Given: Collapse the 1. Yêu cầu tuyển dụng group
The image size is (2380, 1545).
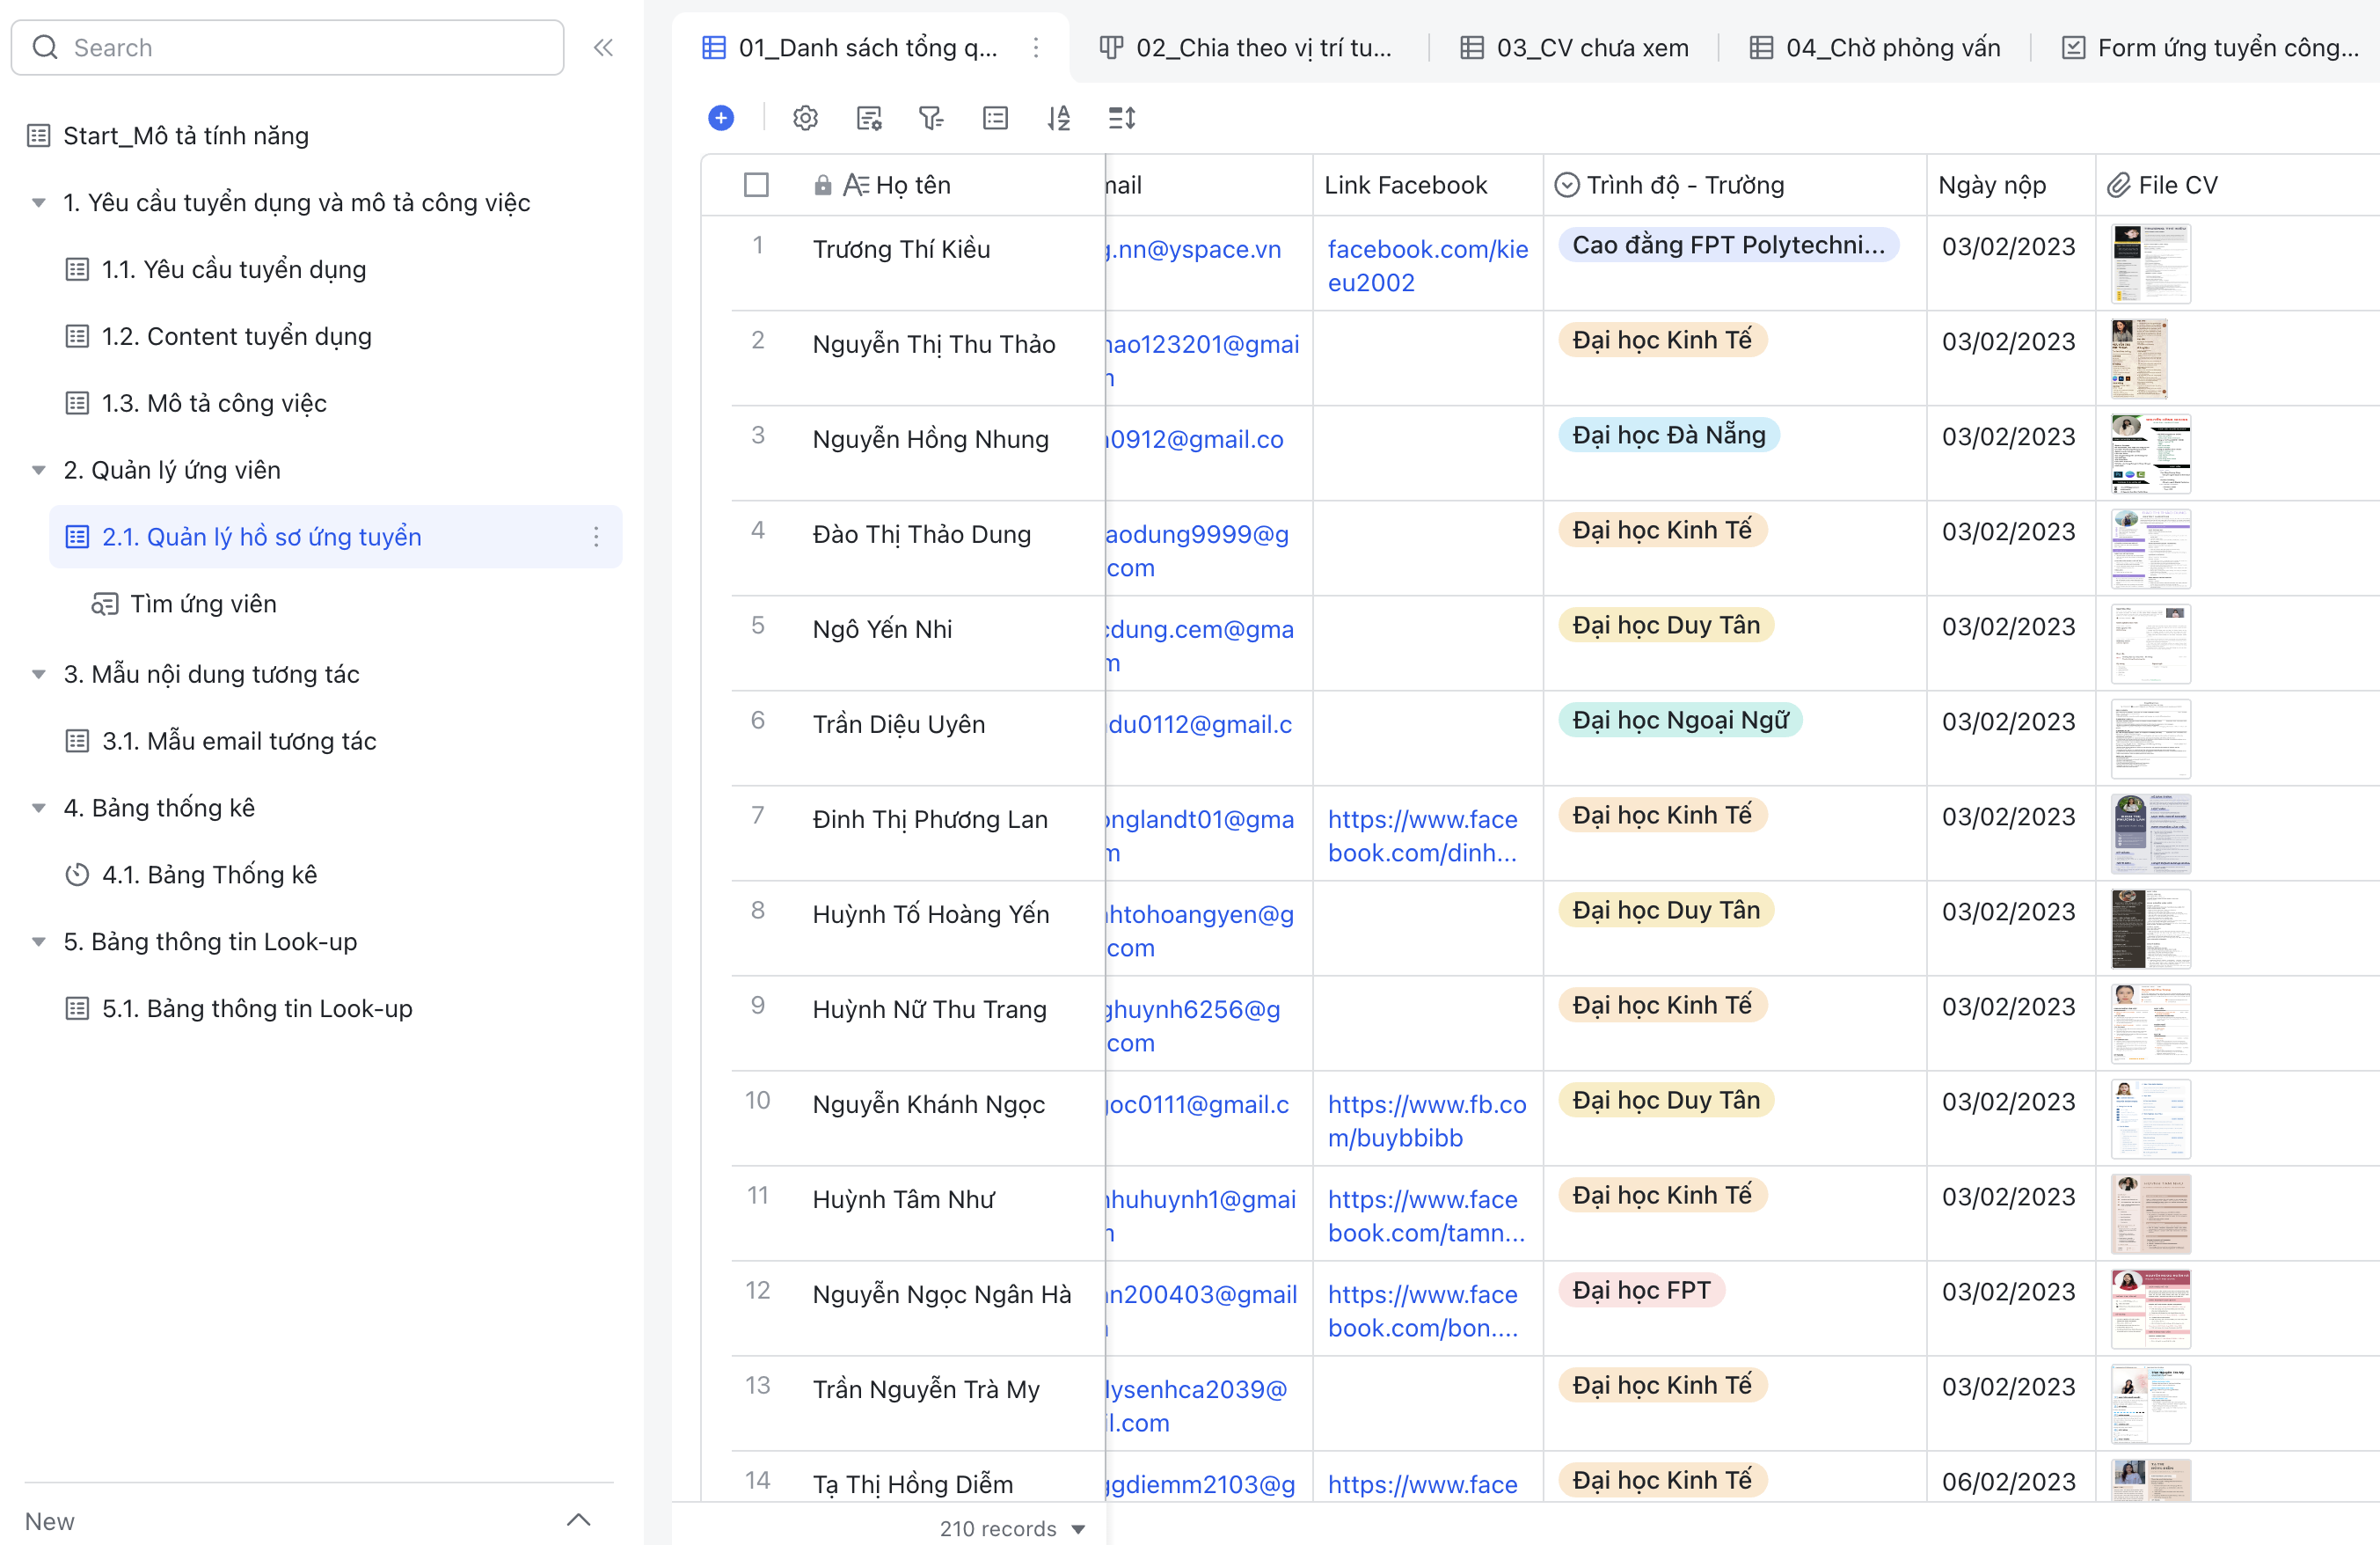Looking at the screenshot, I should tap(38, 202).
